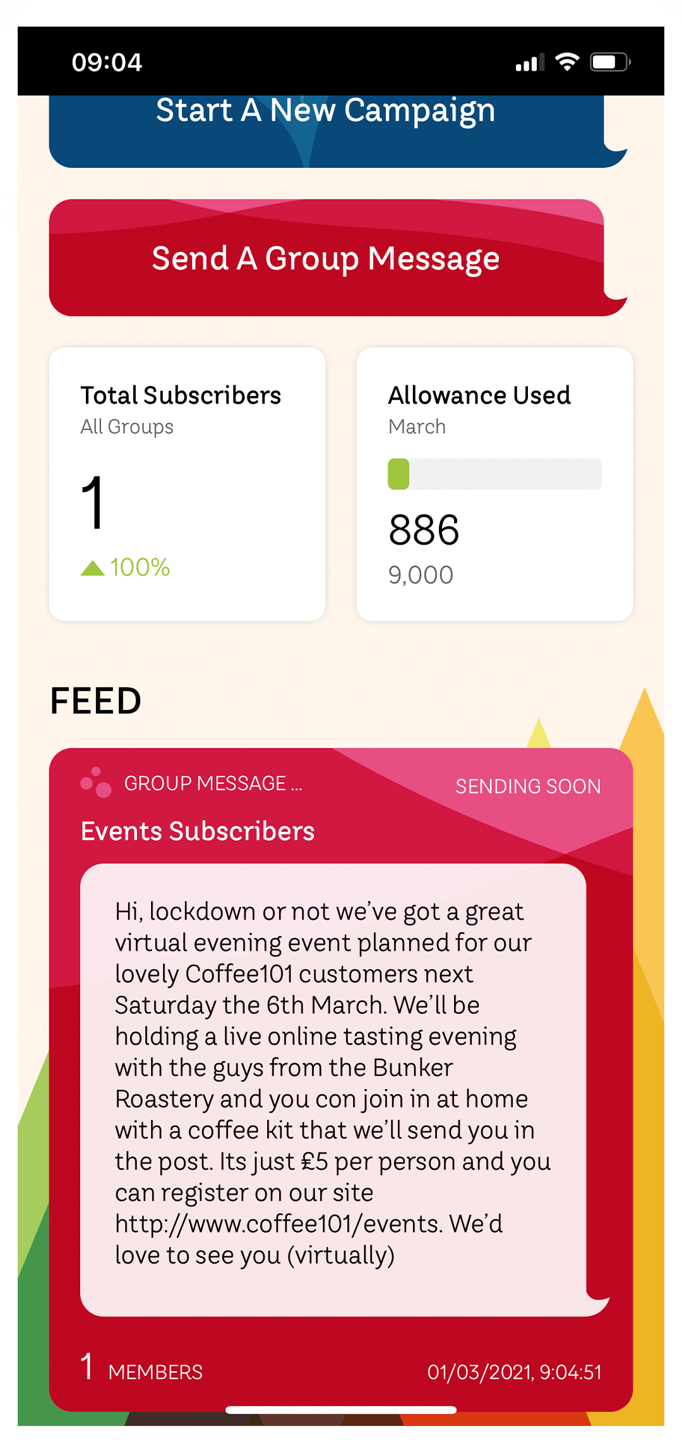
Task: Tap the home indicator bar at bottom
Action: tap(341, 1410)
